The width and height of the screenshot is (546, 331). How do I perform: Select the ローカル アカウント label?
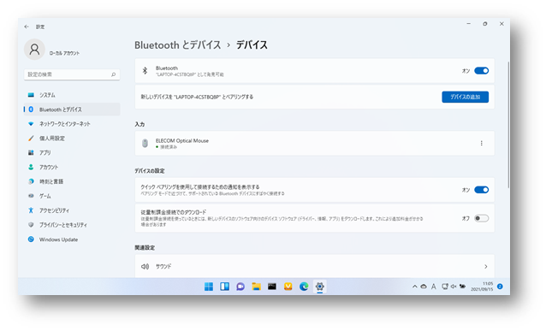click(64, 53)
